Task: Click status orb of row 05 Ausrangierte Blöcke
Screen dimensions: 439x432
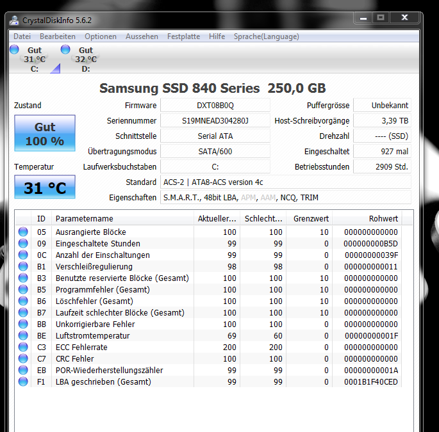Action: (x=23, y=232)
